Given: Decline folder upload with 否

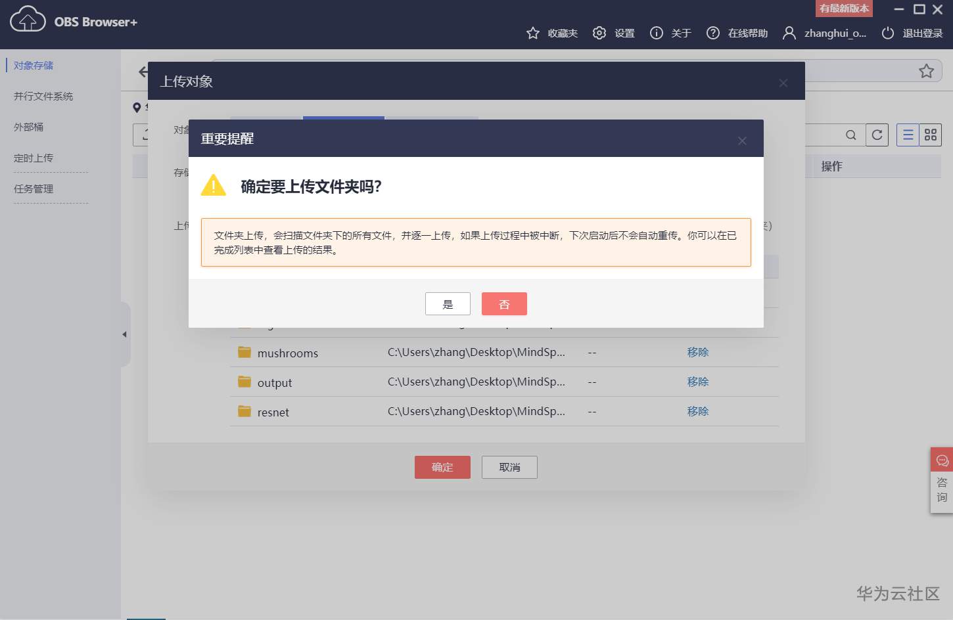Looking at the screenshot, I should click(504, 304).
